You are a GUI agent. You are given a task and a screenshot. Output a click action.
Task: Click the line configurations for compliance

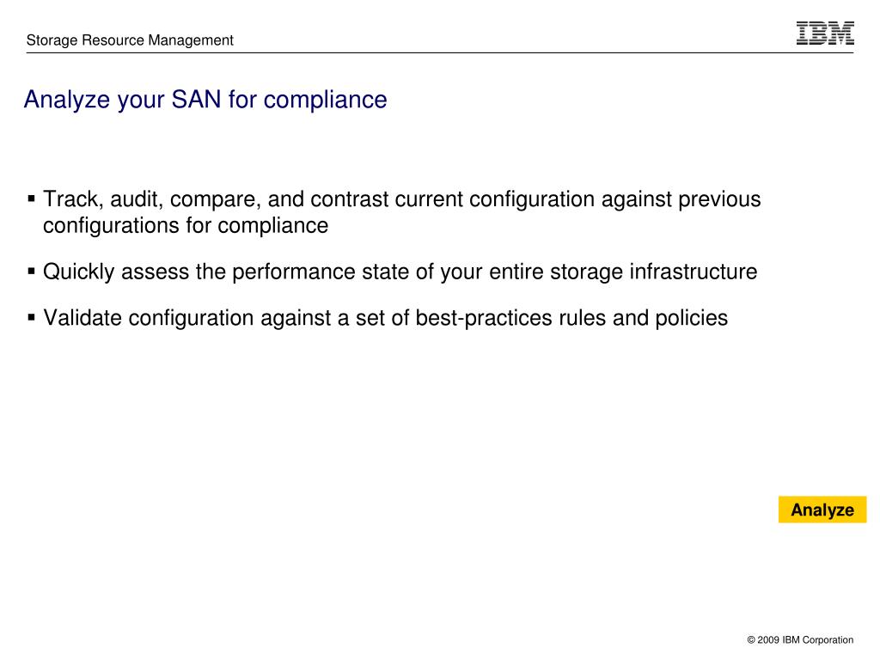(186, 226)
